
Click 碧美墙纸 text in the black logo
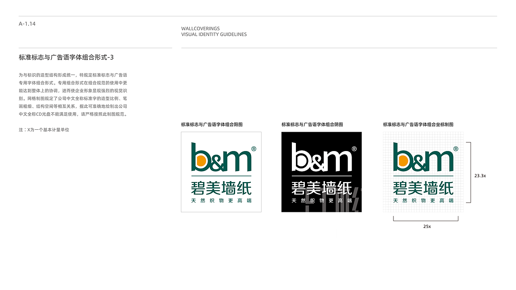(322, 188)
